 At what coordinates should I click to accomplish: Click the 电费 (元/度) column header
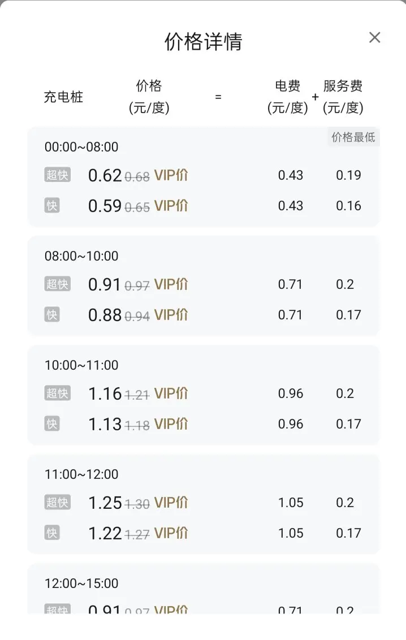click(x=288, y=97)
